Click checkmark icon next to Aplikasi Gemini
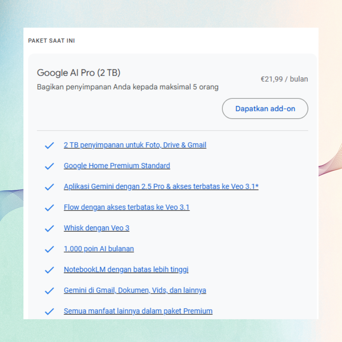 [49, 187]
